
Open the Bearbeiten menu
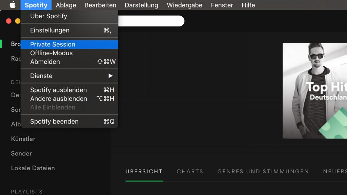pos(100,5)
